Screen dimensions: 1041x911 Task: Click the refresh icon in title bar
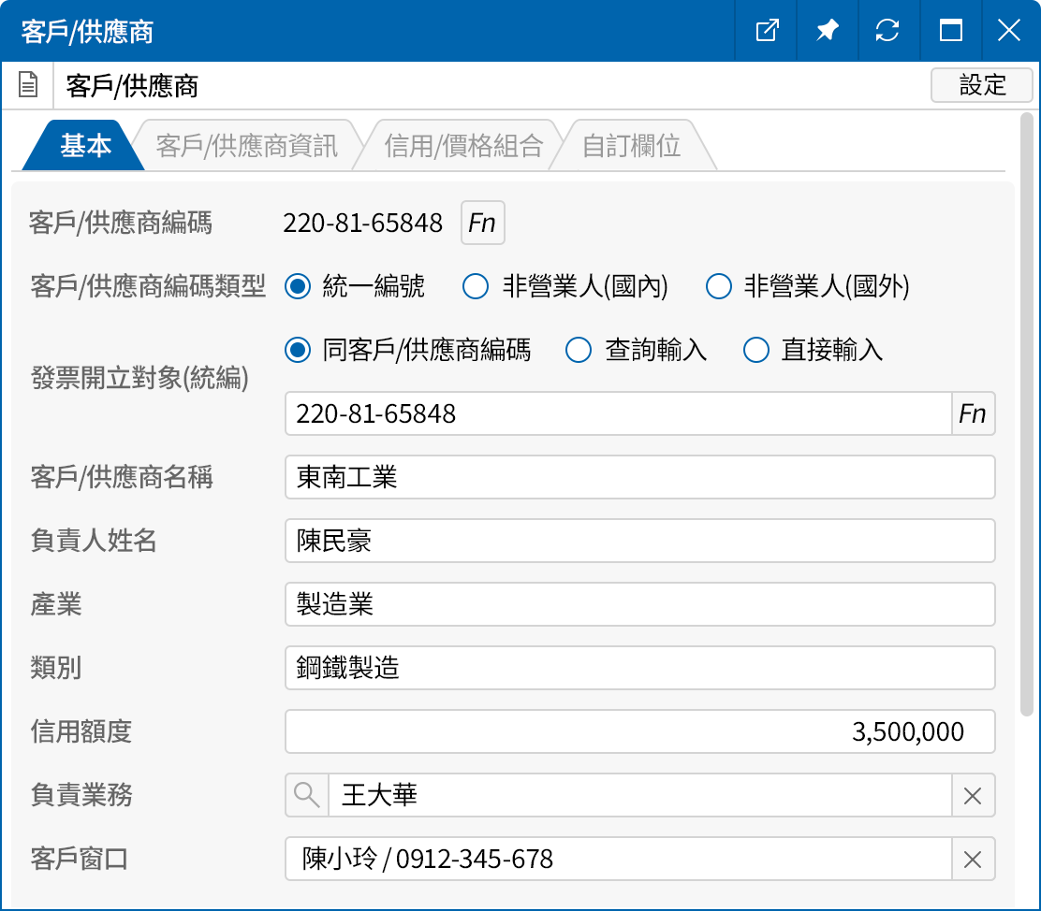click(x=887, y=31)
